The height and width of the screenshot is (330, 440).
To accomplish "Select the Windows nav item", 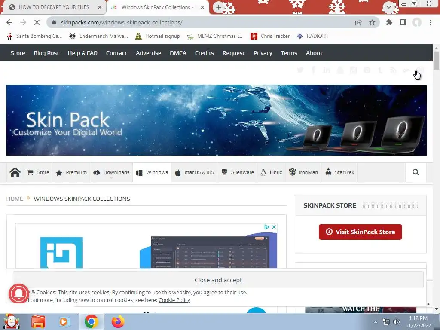I will [x=152, y=172].
